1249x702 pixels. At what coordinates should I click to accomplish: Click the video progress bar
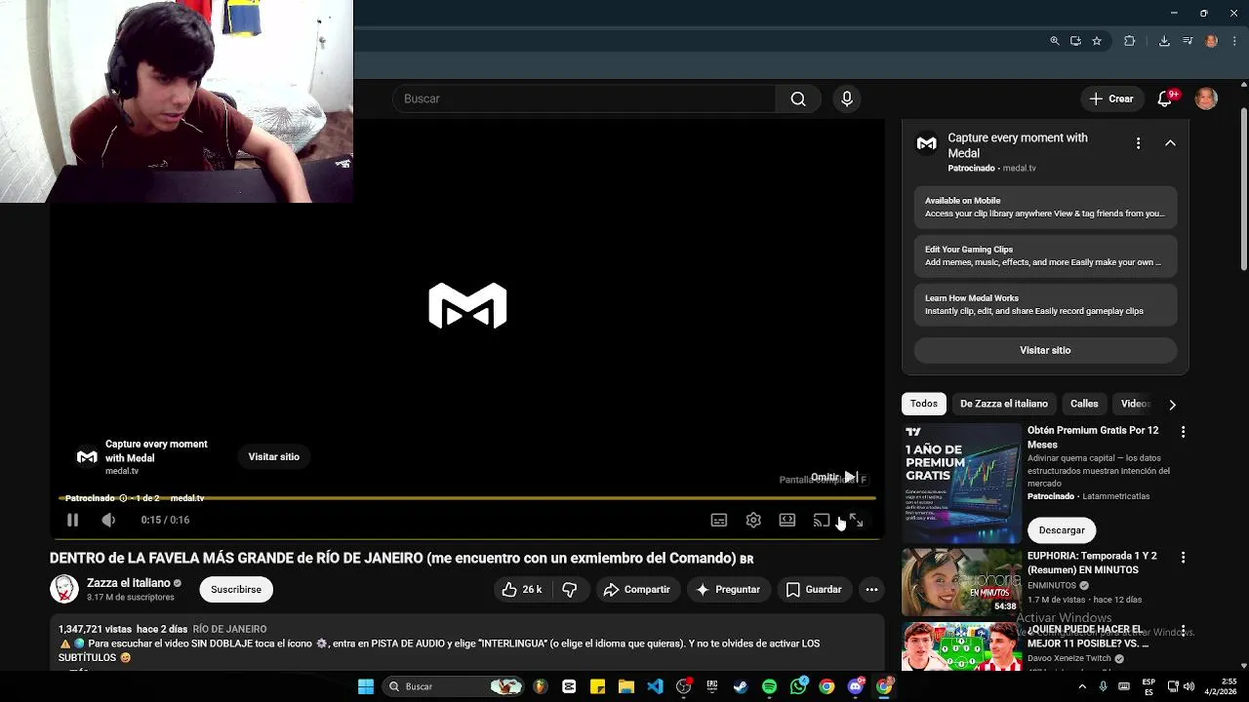tap(467, 498)
